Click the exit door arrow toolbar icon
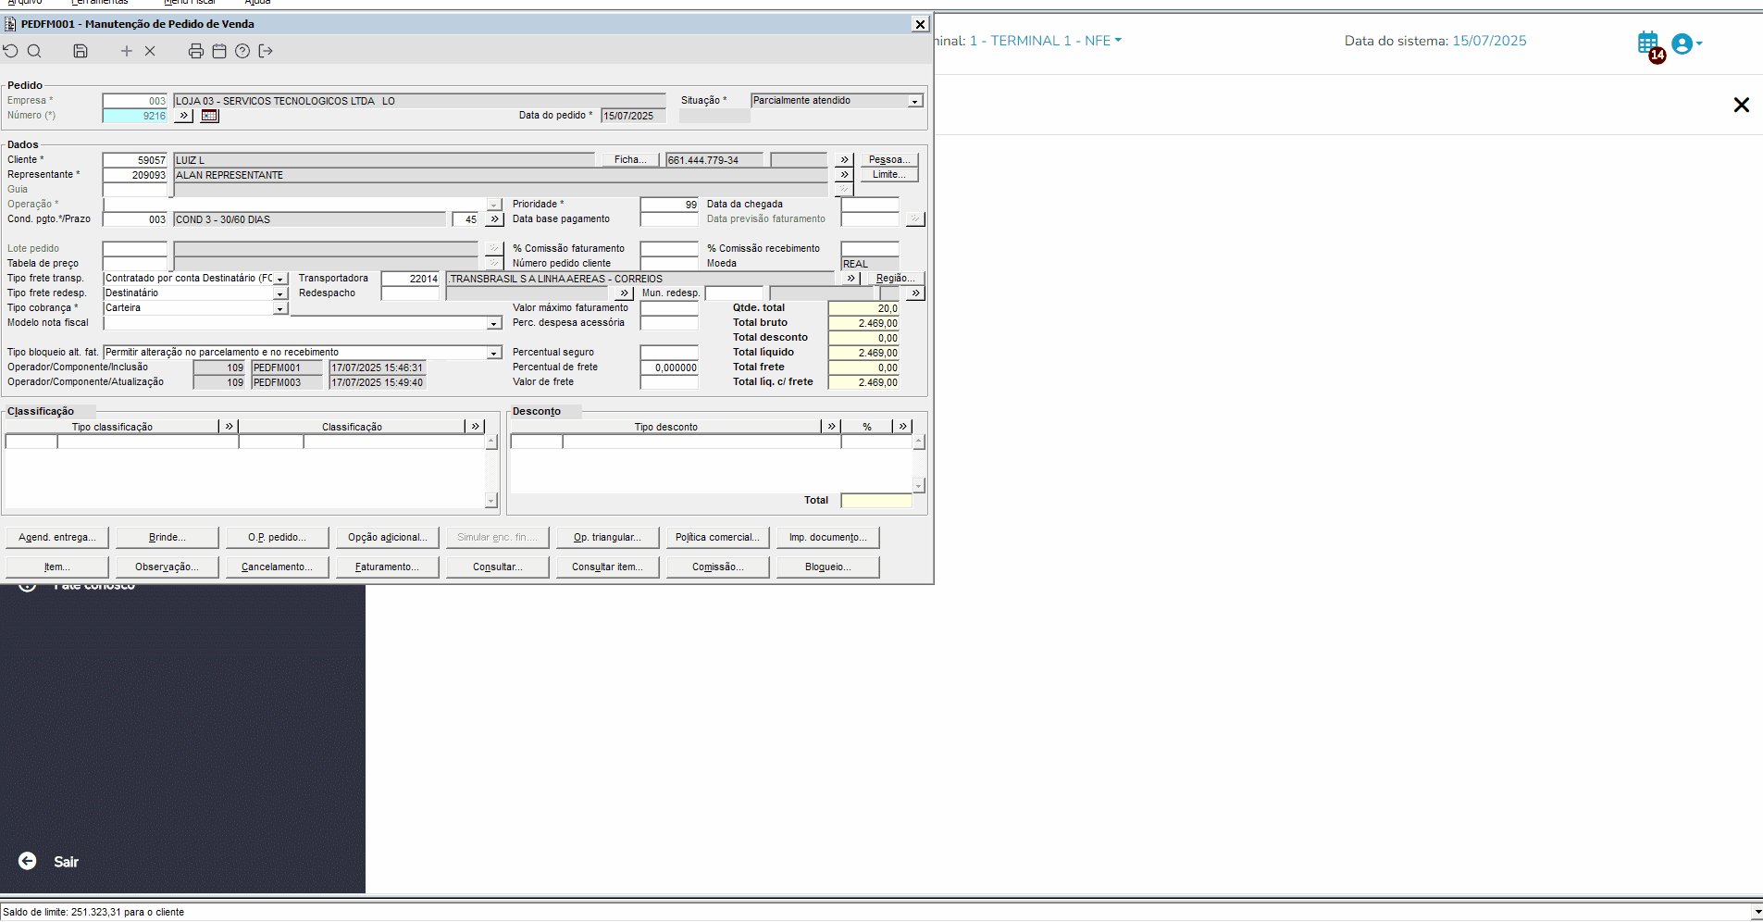The image size is (1763, 922). coord(266,51)
